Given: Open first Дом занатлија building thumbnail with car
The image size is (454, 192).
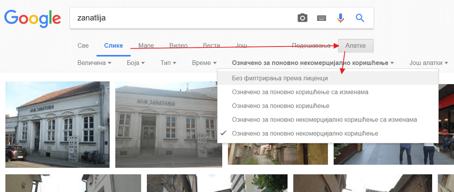Looking at the screenshot, I should click(57, 125).
